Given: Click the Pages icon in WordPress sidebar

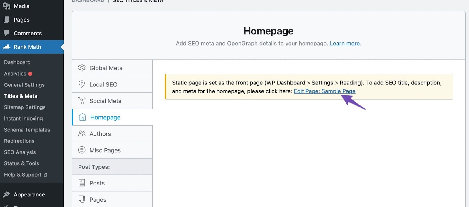Looking at the screenshot, I should [6, 20].
